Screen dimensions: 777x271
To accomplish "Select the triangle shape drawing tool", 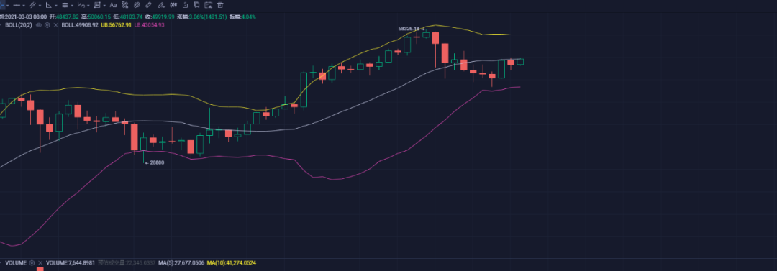I will 49,5.
